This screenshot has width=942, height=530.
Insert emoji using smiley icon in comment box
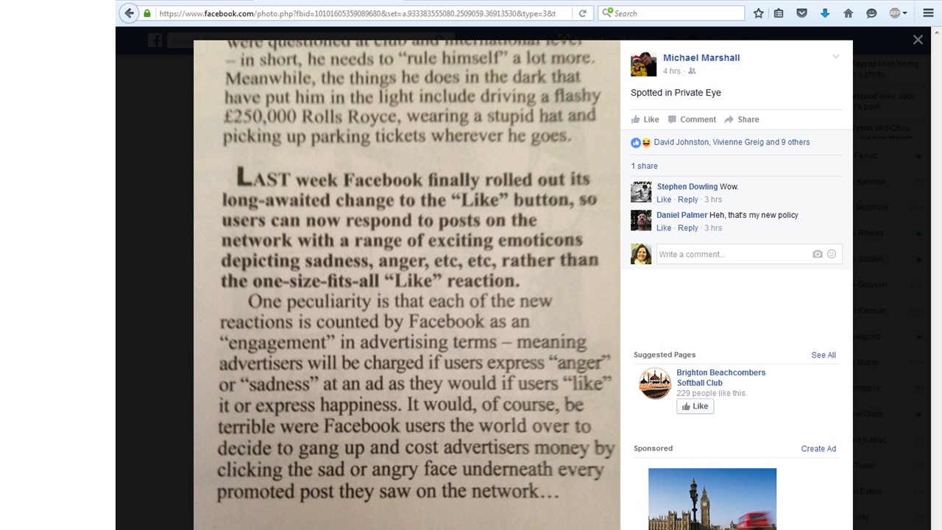pyautogui.click(x=832, y=254)
